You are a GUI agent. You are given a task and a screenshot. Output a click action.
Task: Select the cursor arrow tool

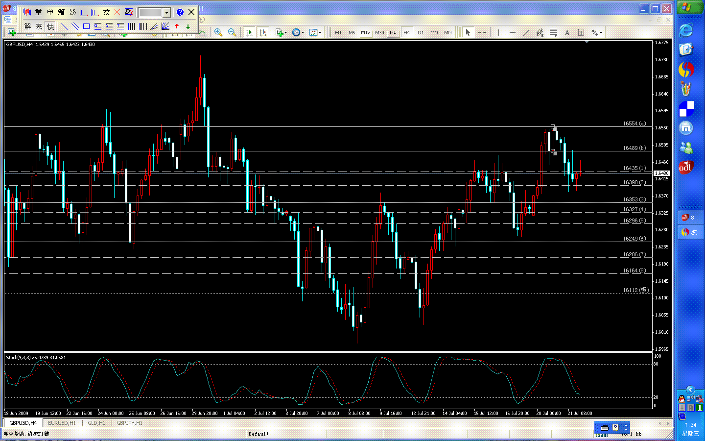point(468,32)
